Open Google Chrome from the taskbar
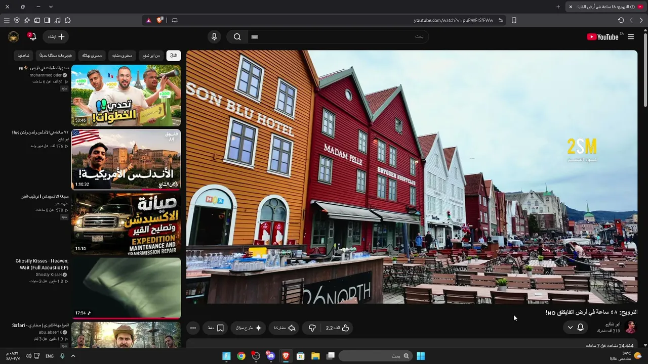Viewport: 648px width, 364px height. pyautogui.click(x=241, y=356)
